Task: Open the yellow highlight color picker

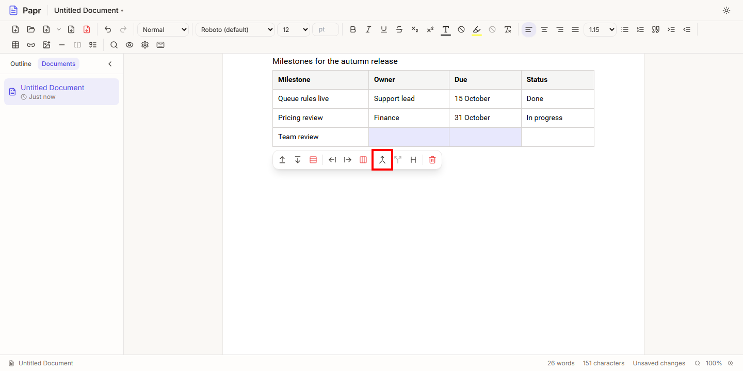Action: tap(477, 29)
